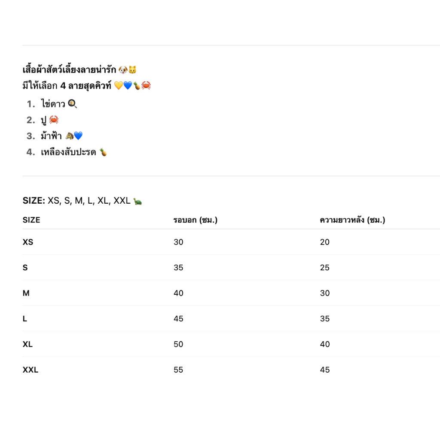Click the ความยาวหลัง (ซม.) column header
440x440 pixels.
(352, 220)
